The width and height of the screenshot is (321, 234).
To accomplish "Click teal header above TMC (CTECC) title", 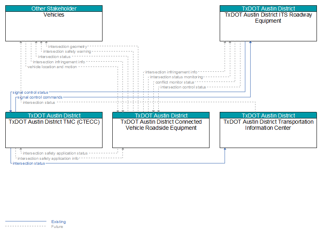I will tap(54, 116).
